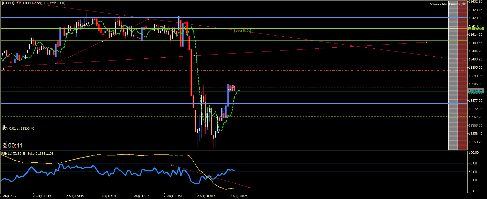Click the "BUY 0.01 at 13360.40" order label

pos(18,129)
